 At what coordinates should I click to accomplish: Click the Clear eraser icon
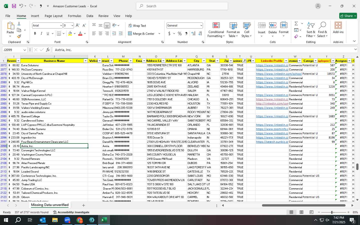point(296,36)
